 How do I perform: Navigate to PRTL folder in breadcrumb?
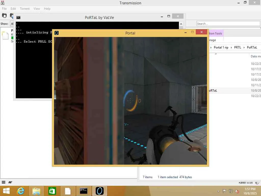238,47
